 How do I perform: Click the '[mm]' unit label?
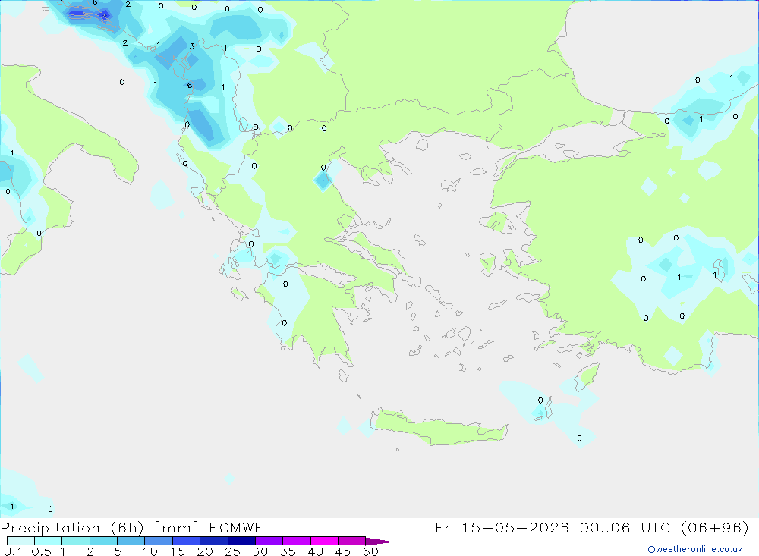tap(176, 527)
